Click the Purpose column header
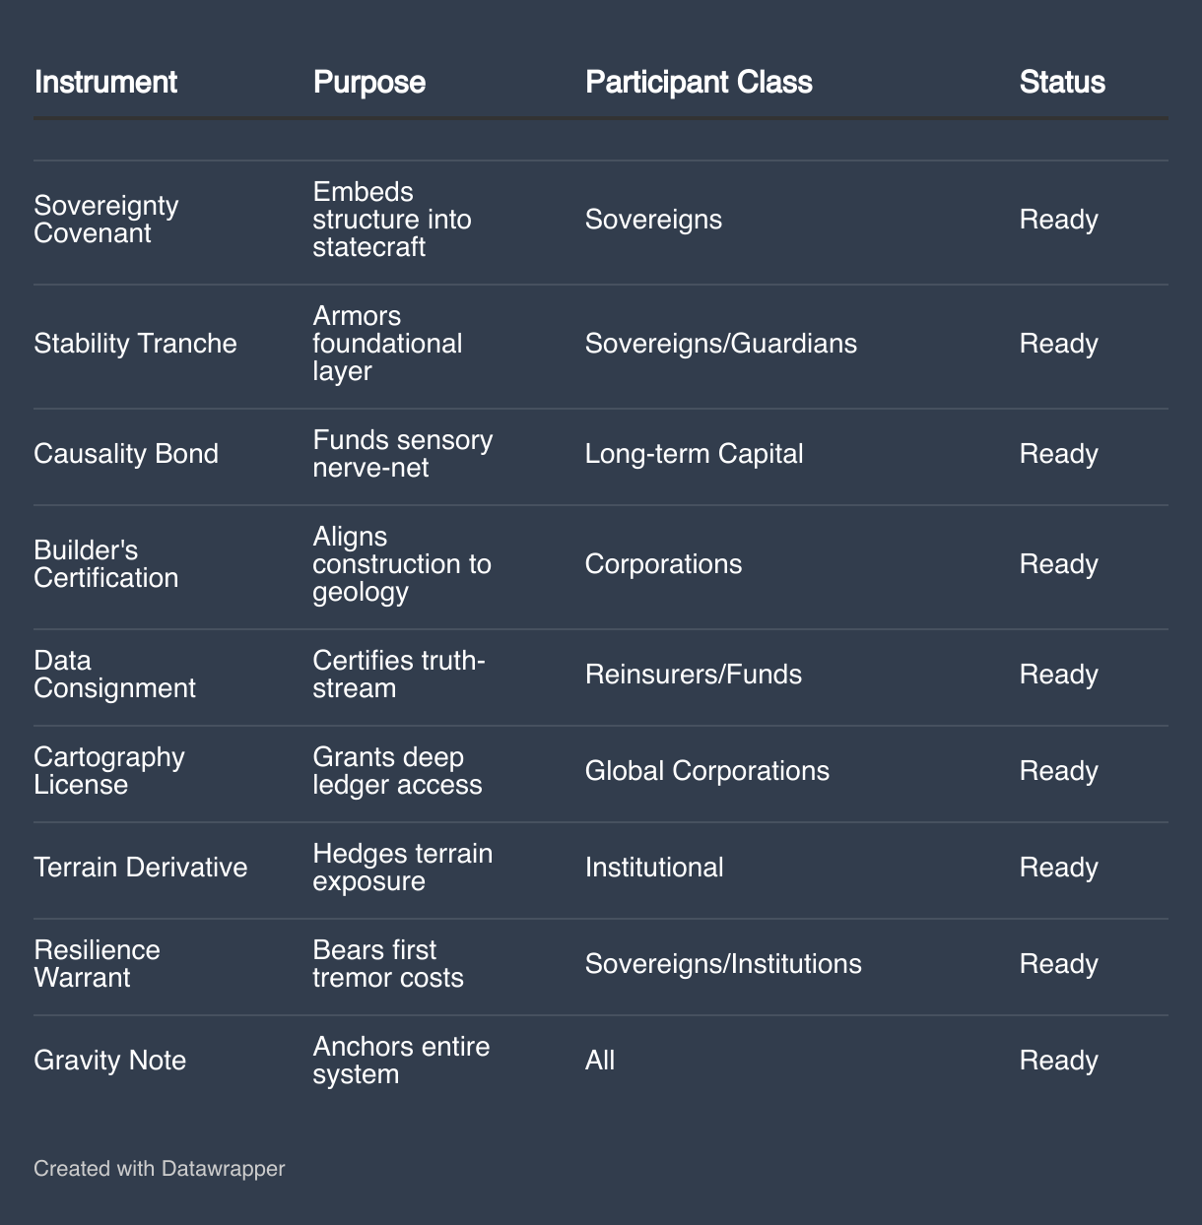Image resolution: width=1202 pixels, height=1225 pixels. [368, 82]
